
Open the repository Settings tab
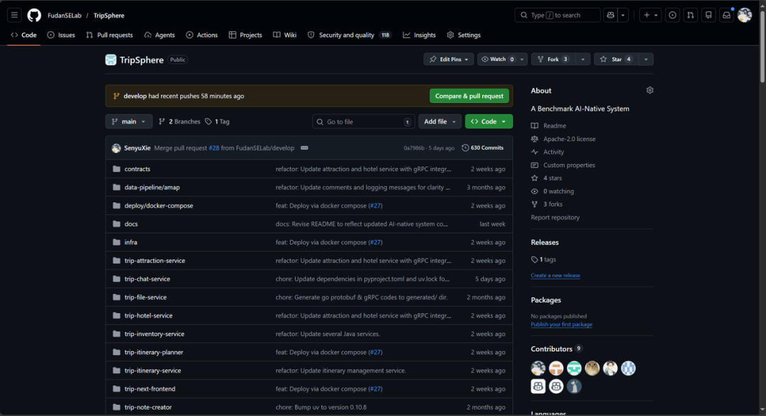coord(464,35)
